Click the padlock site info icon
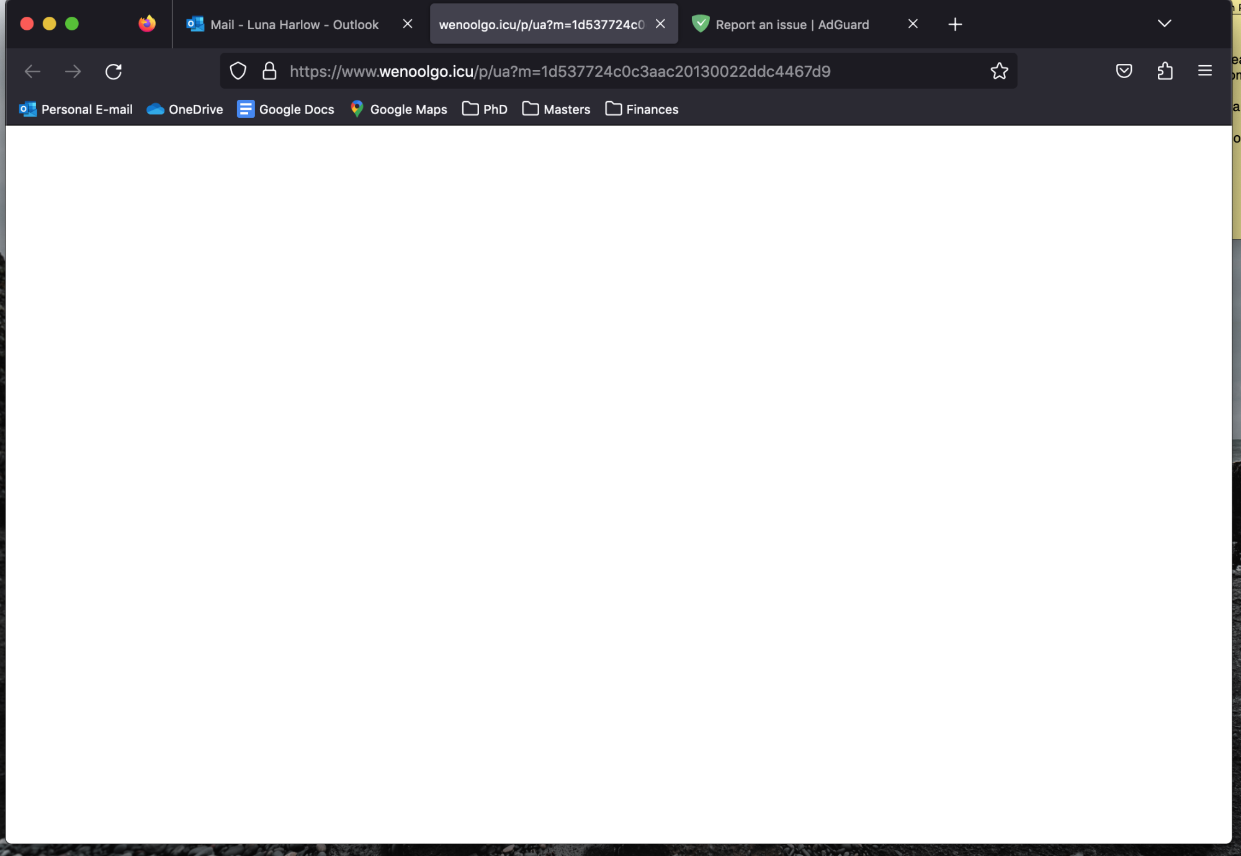The height and width of the screenshot is (856, 1241). (269, 71)
